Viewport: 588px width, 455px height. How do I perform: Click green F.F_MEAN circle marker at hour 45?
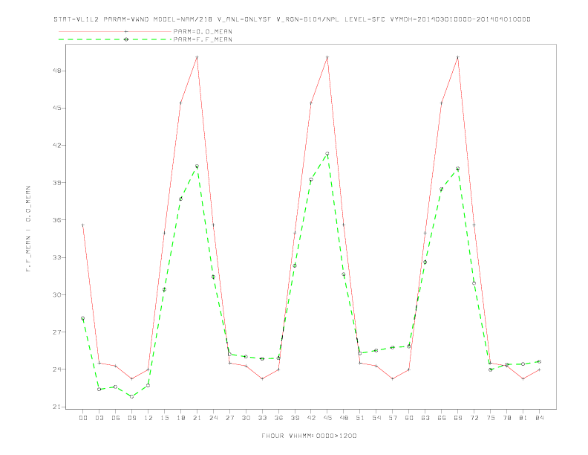[x=327, y=154]
